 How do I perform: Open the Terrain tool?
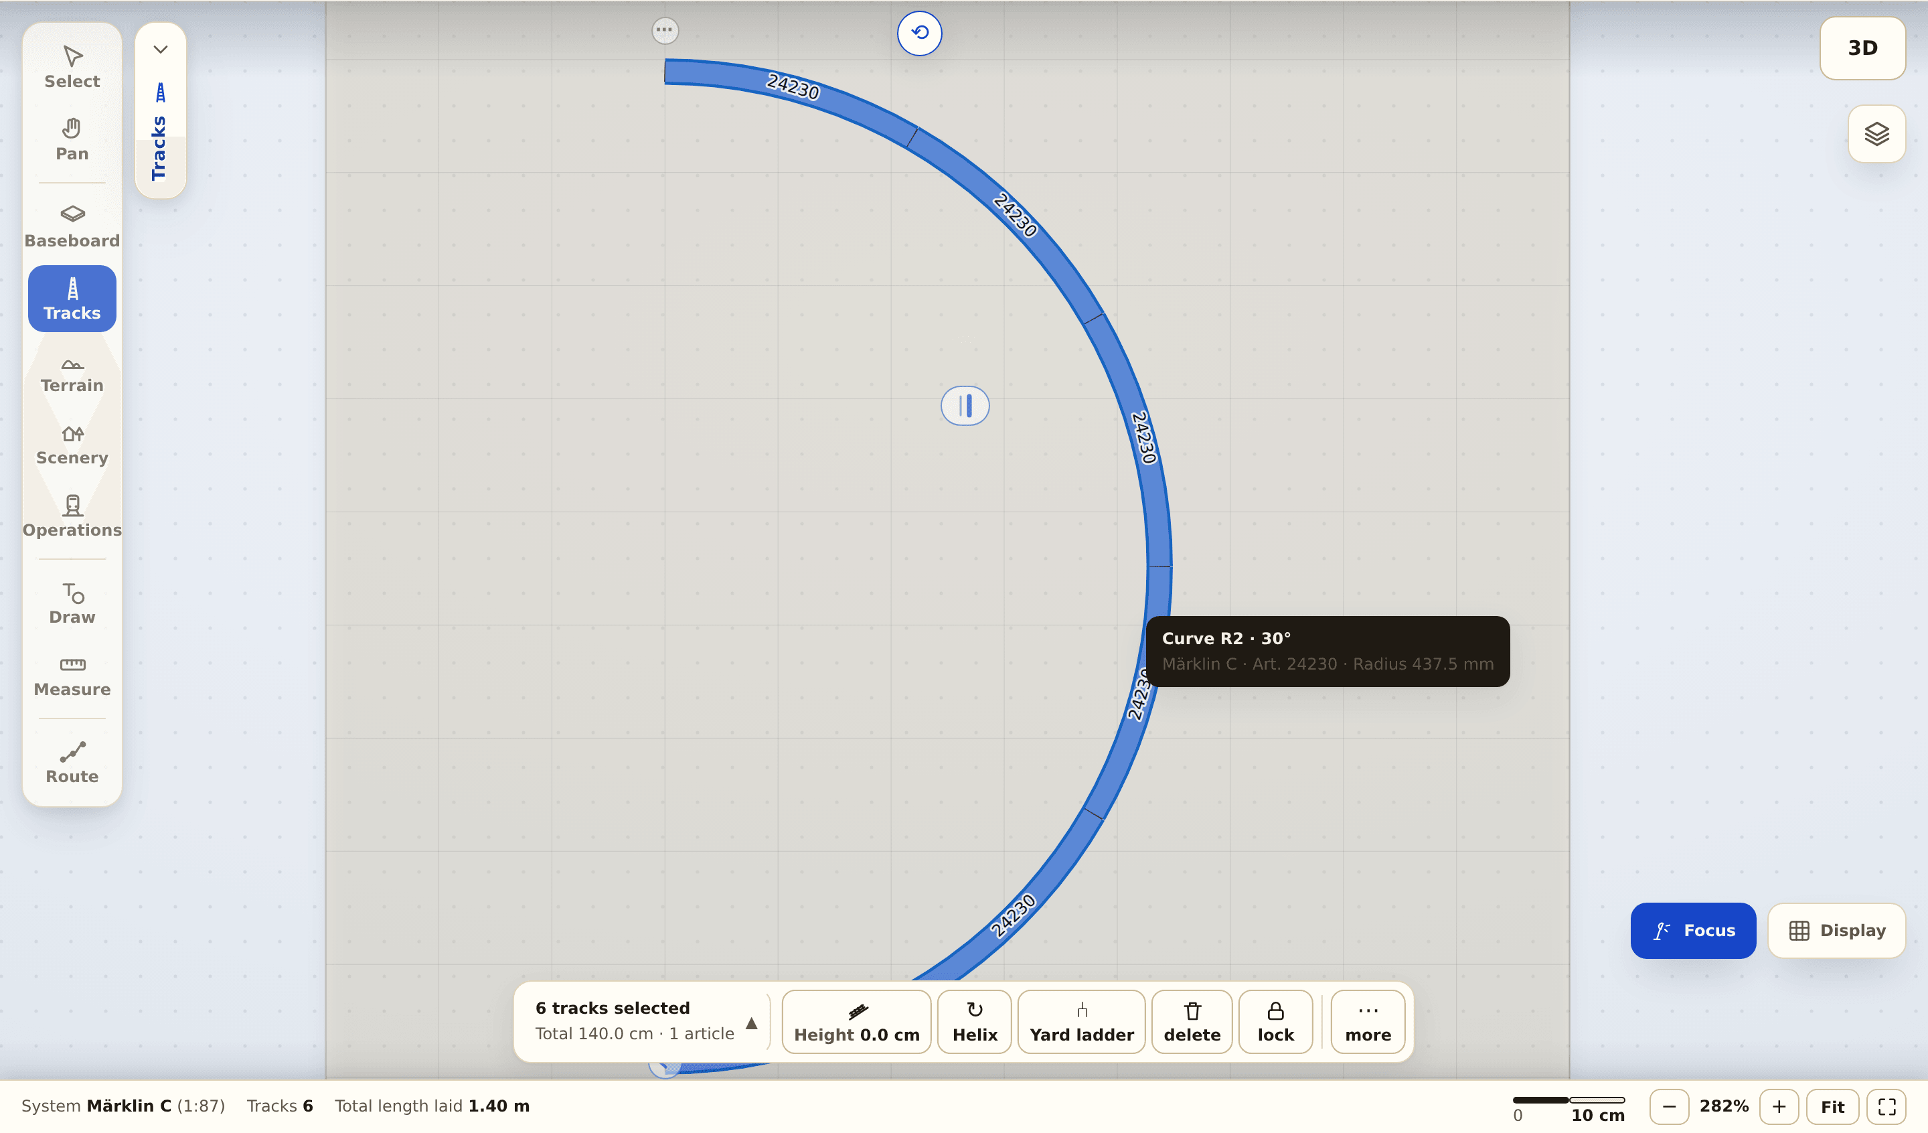tap(72, 372)
